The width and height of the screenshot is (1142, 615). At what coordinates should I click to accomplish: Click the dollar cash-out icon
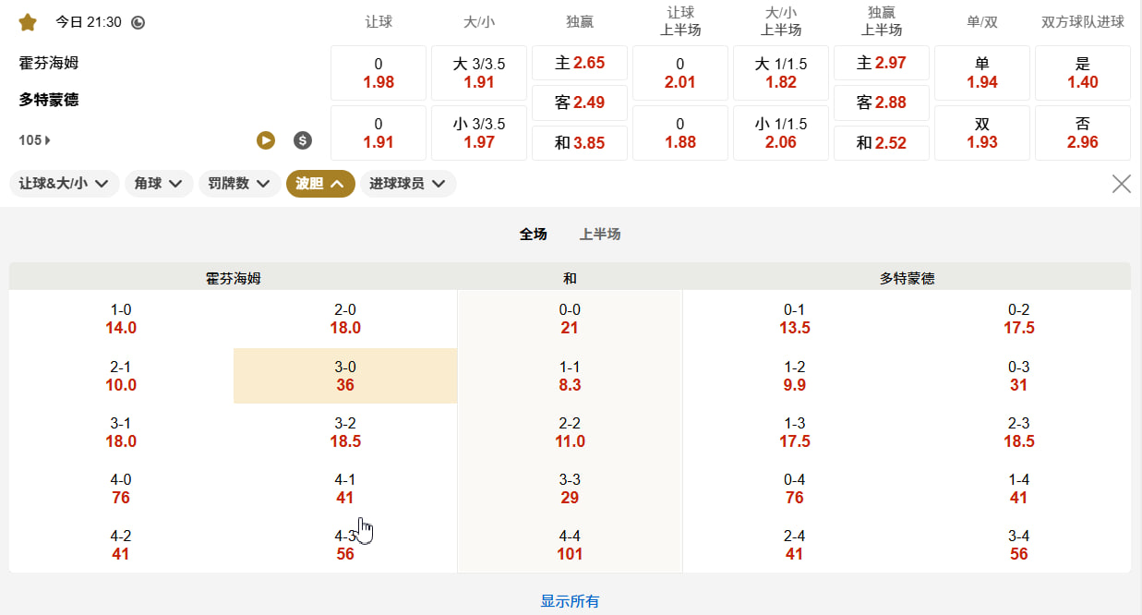tap(303, 140)
